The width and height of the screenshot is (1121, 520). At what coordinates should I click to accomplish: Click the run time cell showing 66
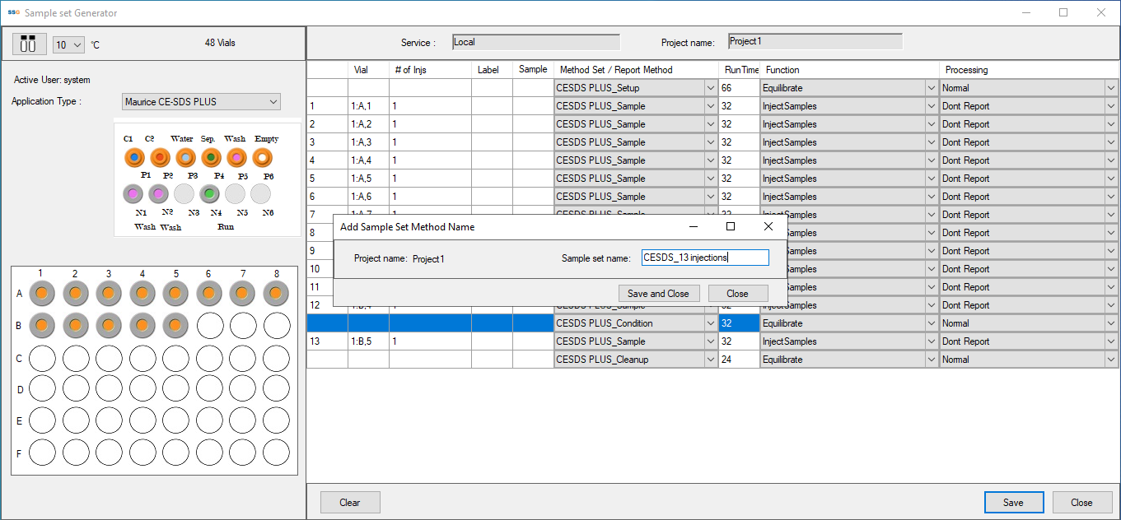pos(739,88)
